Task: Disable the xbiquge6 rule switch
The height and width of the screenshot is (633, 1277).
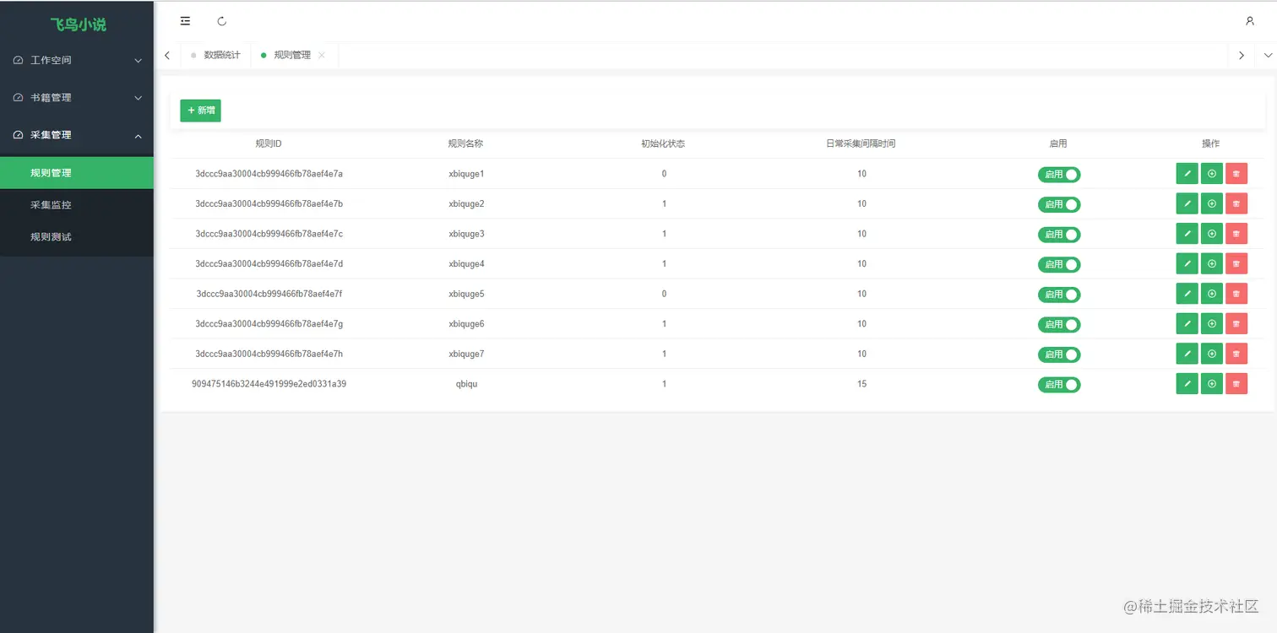Action: [1059, 324]
